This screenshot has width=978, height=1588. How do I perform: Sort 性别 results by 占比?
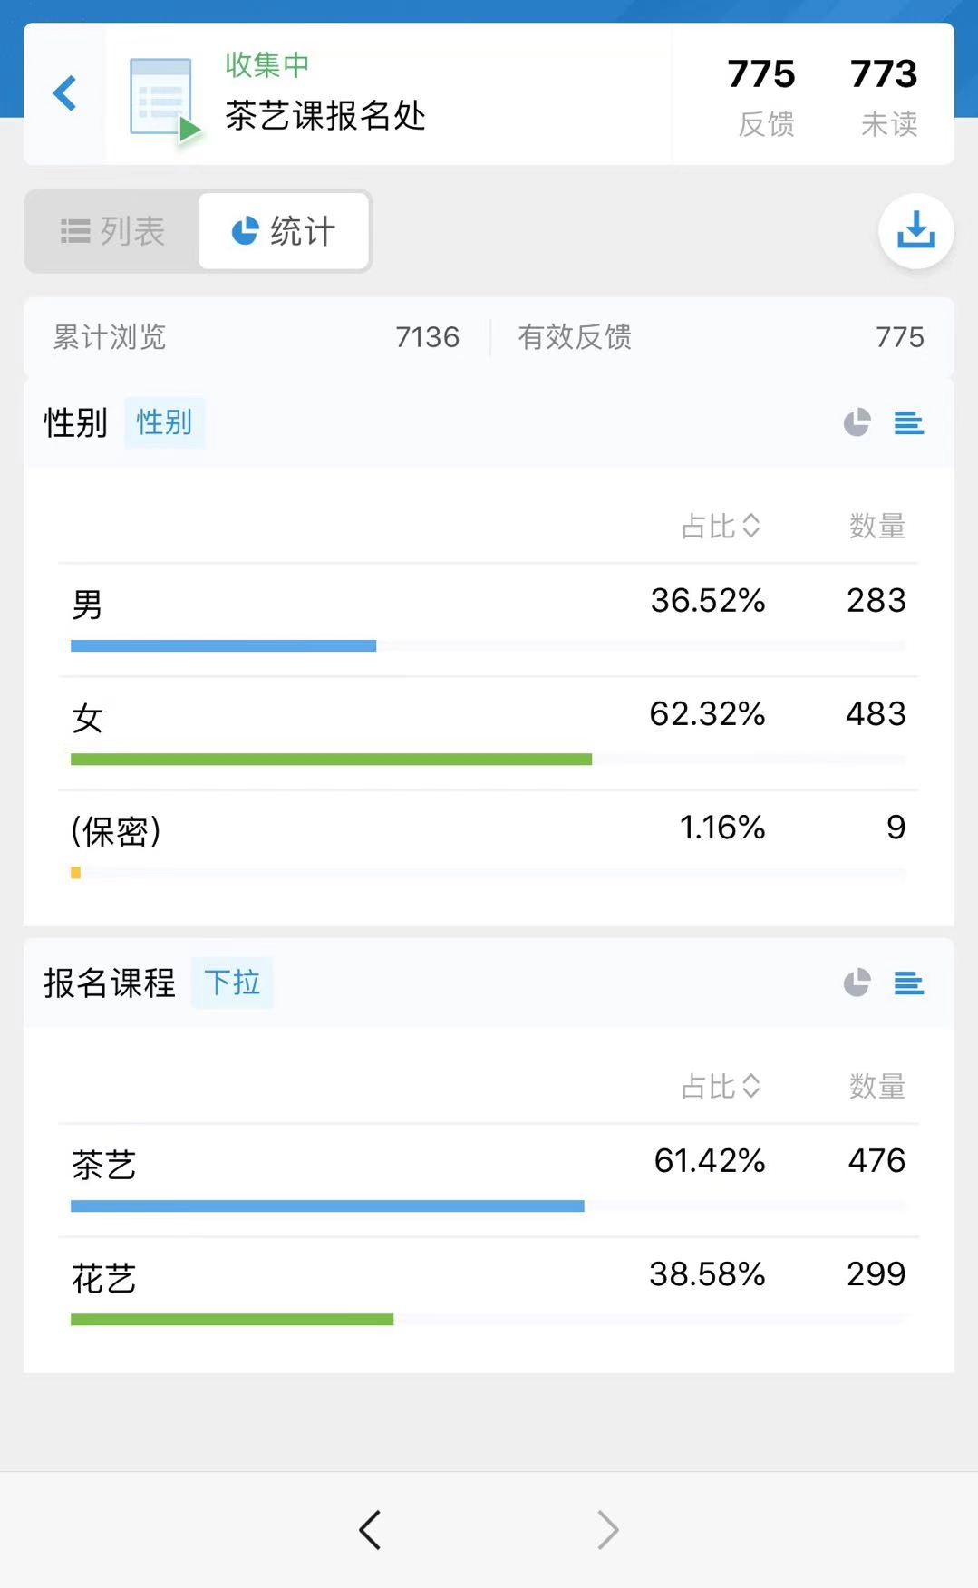(721, 526)
